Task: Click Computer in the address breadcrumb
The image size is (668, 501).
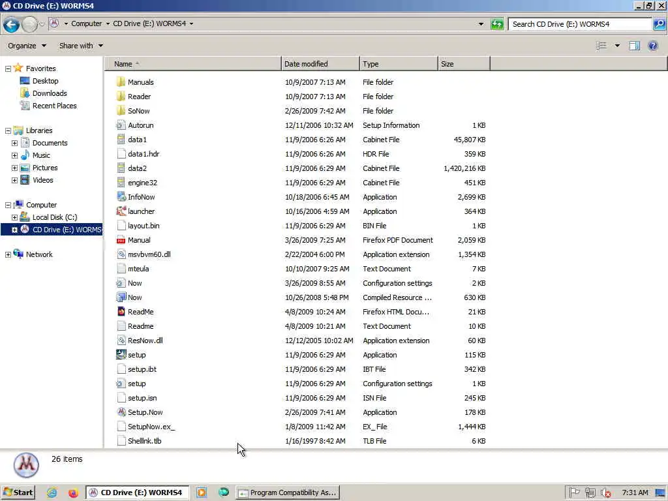Action: click(x=87, y=23)
